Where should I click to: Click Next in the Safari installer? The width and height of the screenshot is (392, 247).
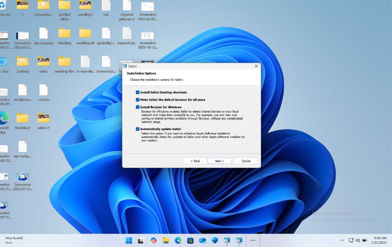219,161
